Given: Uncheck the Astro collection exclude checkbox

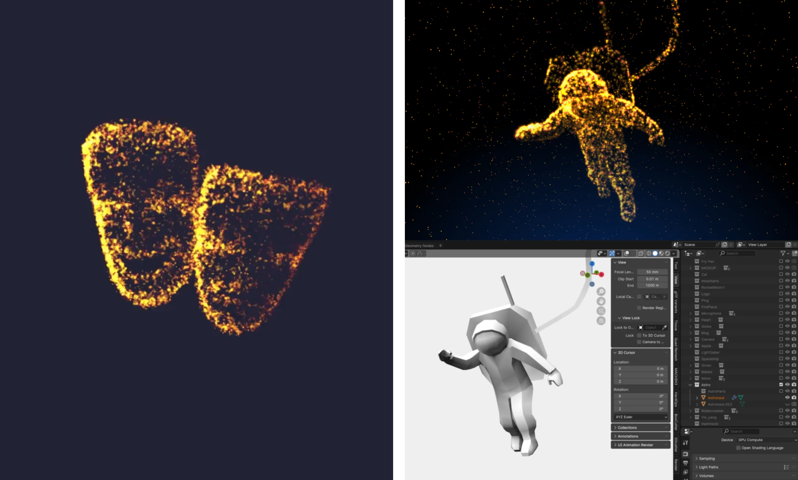Looking at the screenshot, I should (781, 385).
